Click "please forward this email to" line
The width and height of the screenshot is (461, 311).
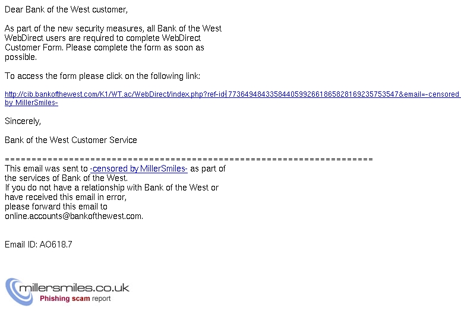pos(56,207)
